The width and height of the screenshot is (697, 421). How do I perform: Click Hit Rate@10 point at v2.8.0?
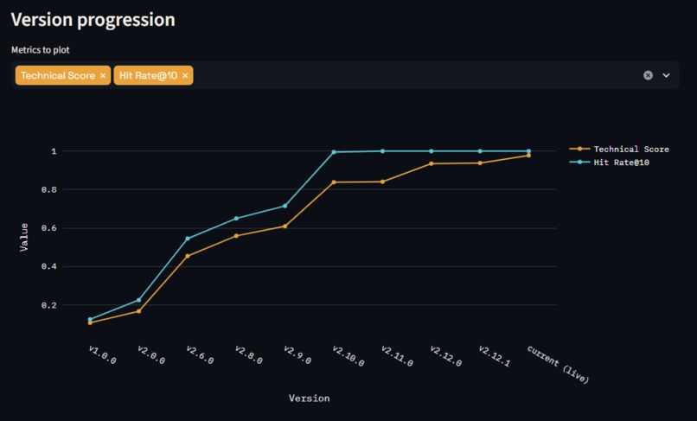(x=236, y=218)
